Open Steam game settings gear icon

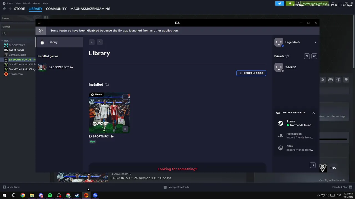pos(323,80)
